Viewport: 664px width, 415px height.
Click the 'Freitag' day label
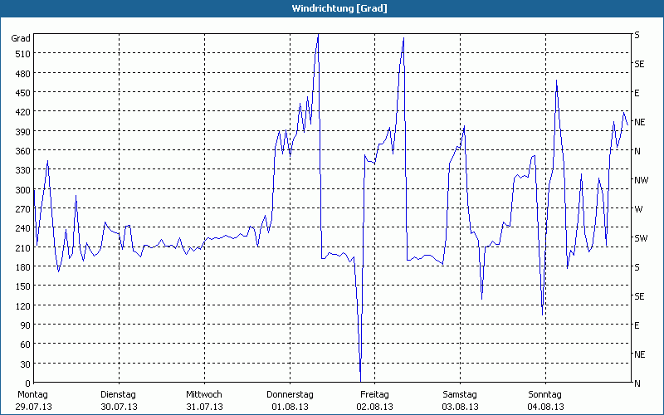coord(374,395)
